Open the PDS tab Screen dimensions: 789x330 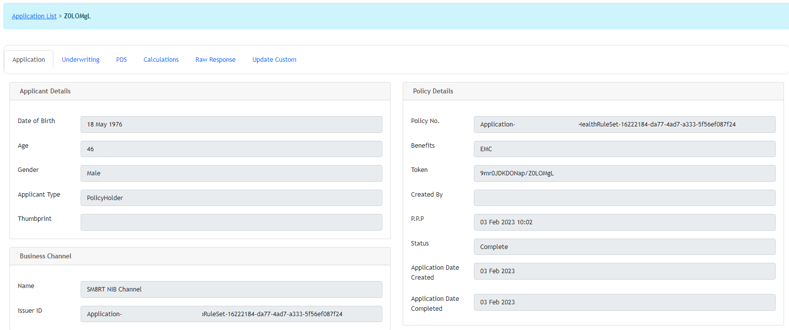click(x=121, y=60)
